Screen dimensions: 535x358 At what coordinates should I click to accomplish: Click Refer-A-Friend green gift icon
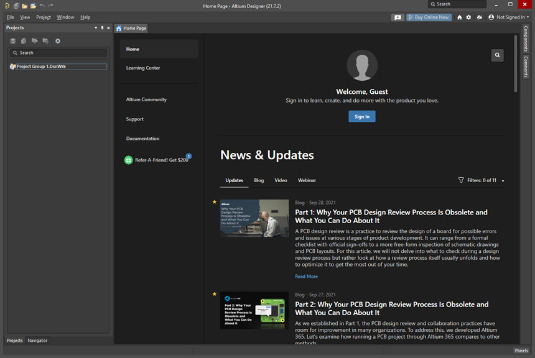pyautogui.click(x=128, y=160)
